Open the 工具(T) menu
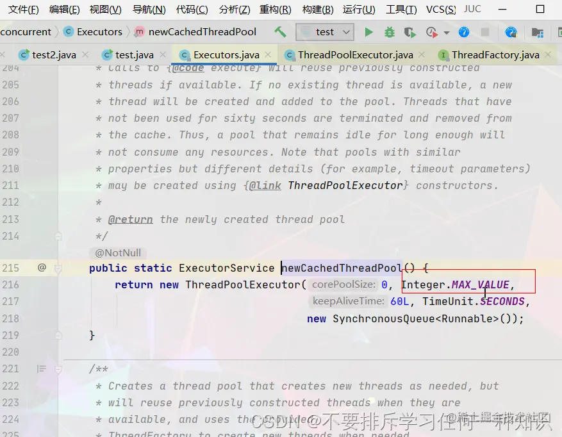Screen dimensions: 562x437 pos(401,10)
